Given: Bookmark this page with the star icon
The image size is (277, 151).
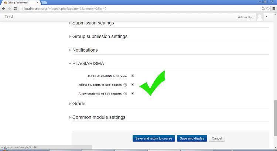Looking at the screenshot, I should pyautogui.click(x=267, y=8).
